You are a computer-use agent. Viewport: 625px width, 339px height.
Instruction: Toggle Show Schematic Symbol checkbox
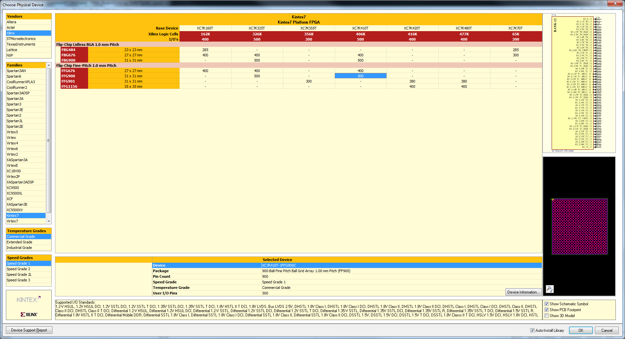(x=546, y=304)
